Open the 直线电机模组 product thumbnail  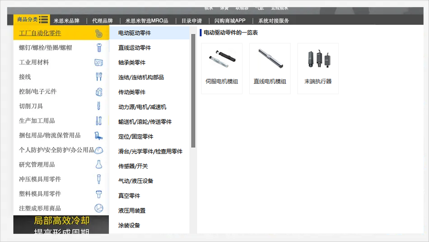coord(270,68)
